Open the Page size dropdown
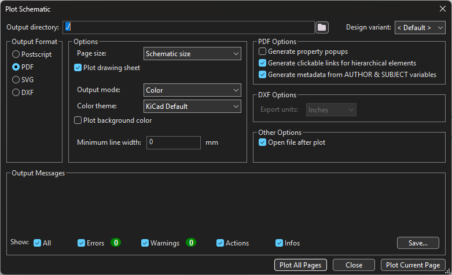 (x=192, y=54)
